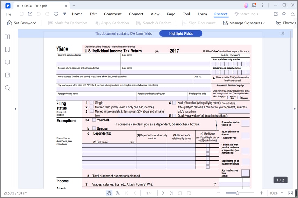Image resolution: width=298 pixels, height=198 pixels.
Task: Expand the right panel with side arrow
Action: click(295, 109)
